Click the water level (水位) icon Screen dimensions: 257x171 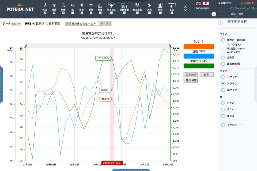tap(172, 5)
